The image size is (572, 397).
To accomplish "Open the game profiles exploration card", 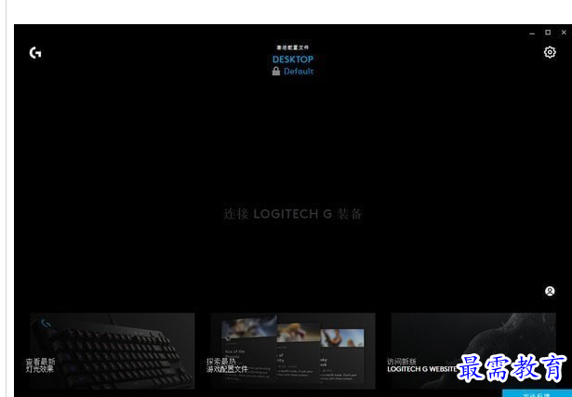I will point(293,351).
